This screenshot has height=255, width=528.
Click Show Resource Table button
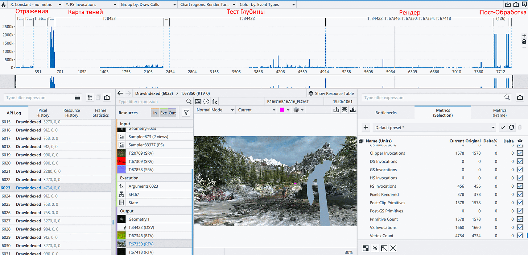(331, 93)
